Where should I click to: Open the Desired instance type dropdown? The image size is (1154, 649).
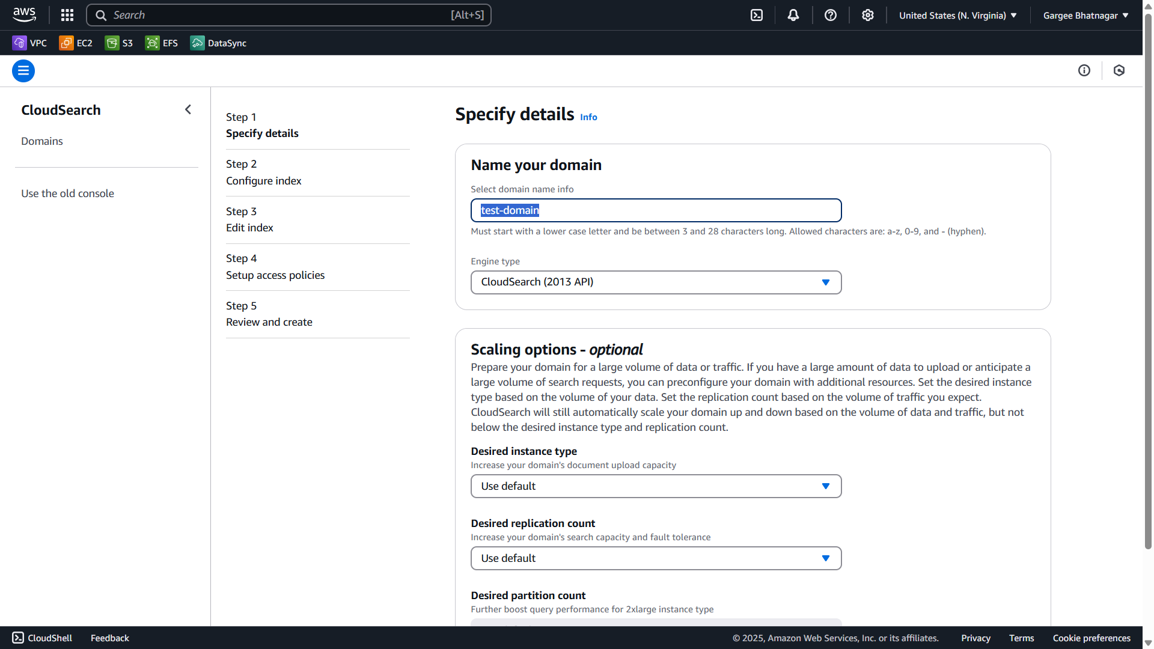pyautogui.click(x=656, y=486)
